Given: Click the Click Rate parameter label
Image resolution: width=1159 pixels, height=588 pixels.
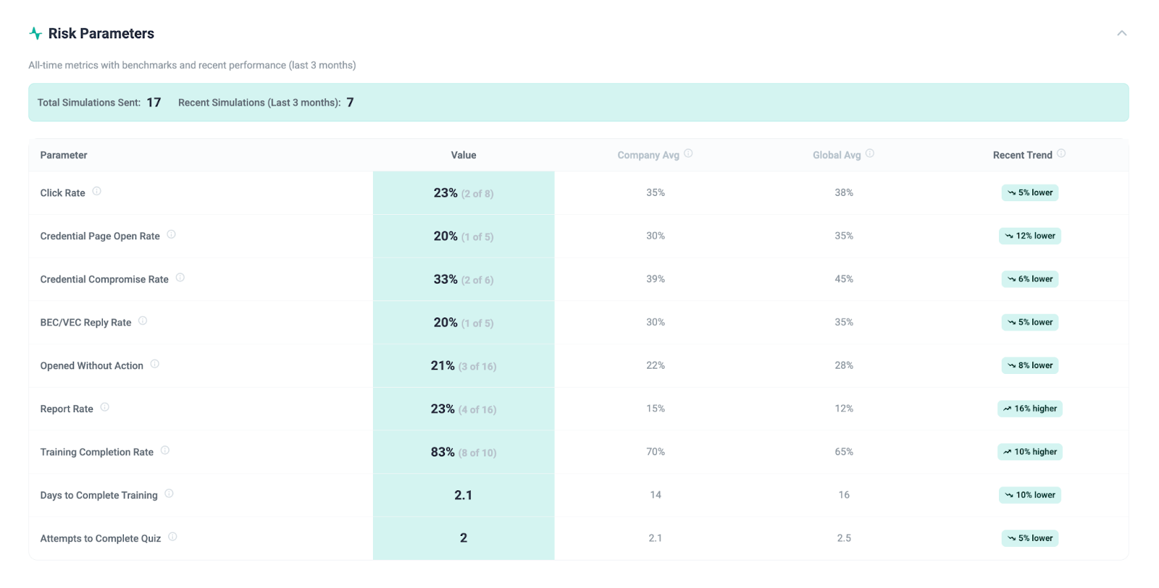Looking at the screenshot, I should [x=63, y=193].
